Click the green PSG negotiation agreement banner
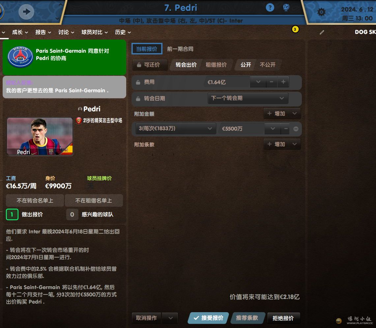 click(64, 58)
